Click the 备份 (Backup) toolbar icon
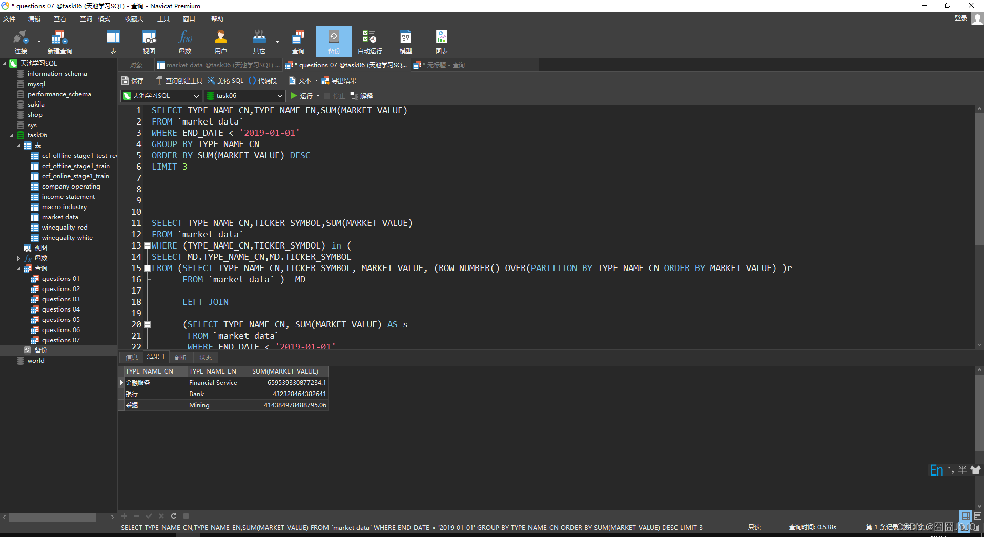984x537 pixels. (x=334, y=42)
